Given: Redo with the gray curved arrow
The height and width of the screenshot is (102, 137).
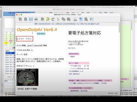Looking at the screenshot, I should pos(53,19).
